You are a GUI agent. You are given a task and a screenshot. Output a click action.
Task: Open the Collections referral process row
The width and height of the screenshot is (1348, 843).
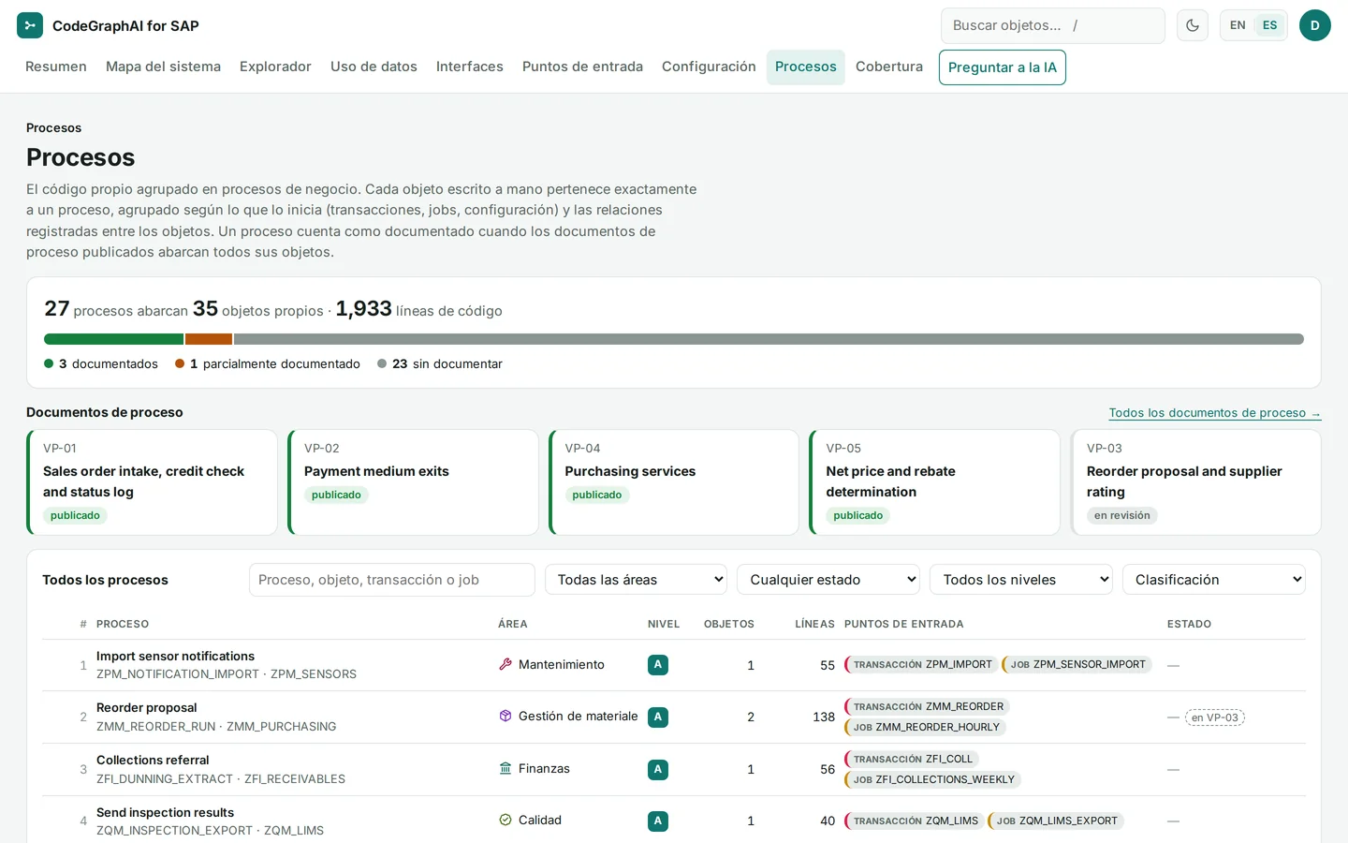(x=674, y=769)
